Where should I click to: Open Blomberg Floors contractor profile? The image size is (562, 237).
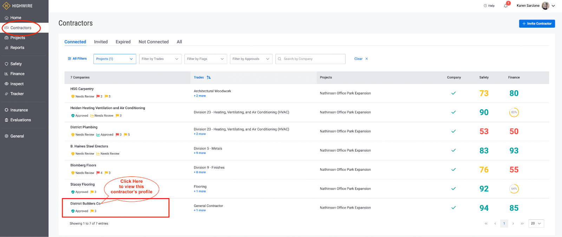pos(83,165)
